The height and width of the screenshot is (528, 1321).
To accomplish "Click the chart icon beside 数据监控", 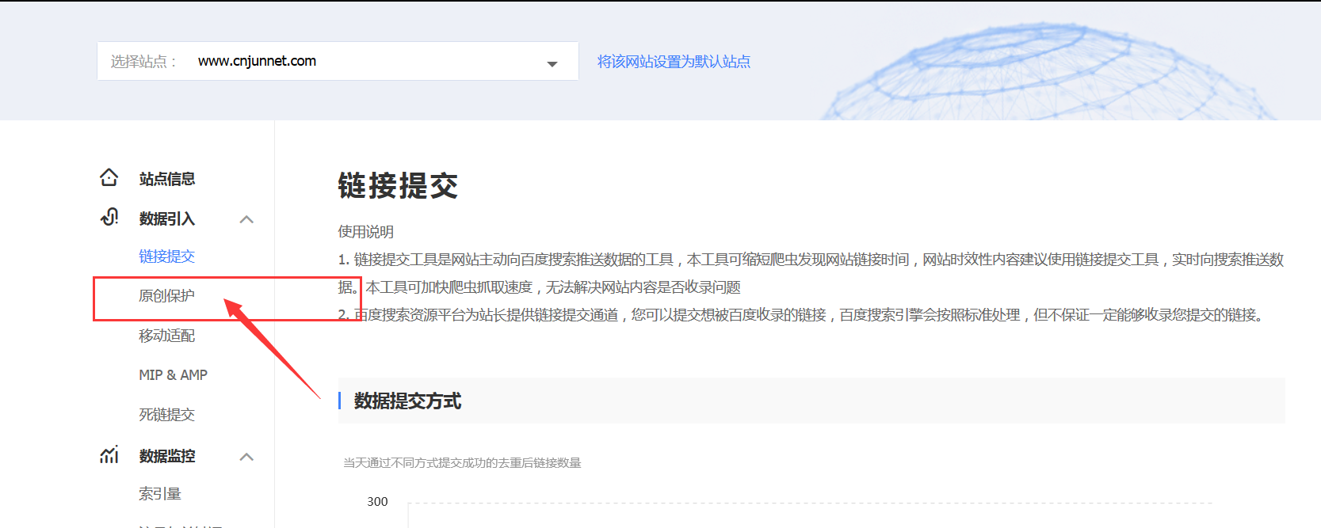I will coord(109,455).
